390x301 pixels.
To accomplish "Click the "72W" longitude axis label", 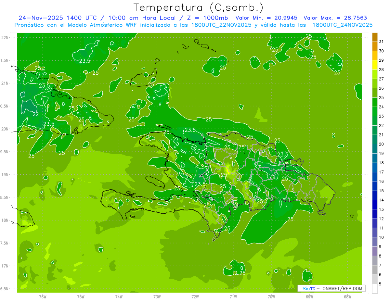I will tap(195, 297).
